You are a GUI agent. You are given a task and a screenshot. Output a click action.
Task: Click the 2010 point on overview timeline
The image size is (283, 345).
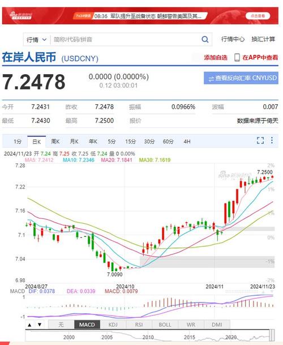point(148,337)
